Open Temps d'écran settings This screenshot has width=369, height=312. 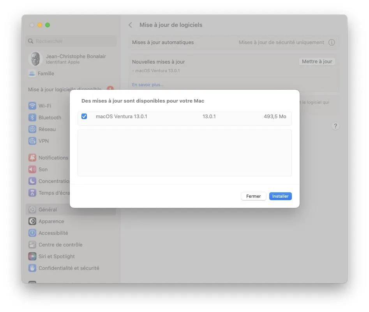(32, 193)
